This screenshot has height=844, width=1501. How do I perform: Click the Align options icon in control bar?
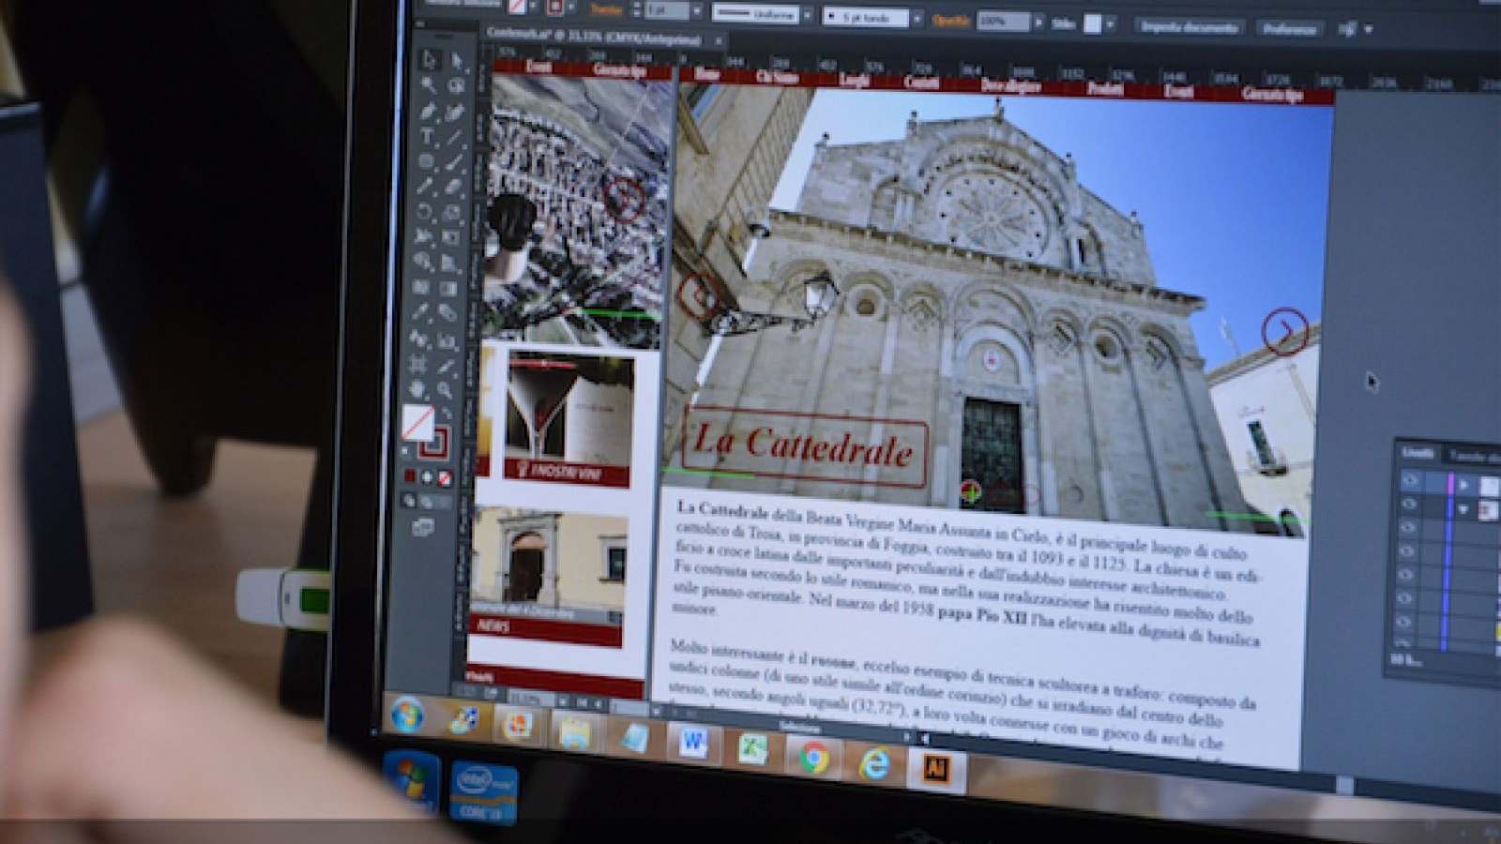[1346, 29]
